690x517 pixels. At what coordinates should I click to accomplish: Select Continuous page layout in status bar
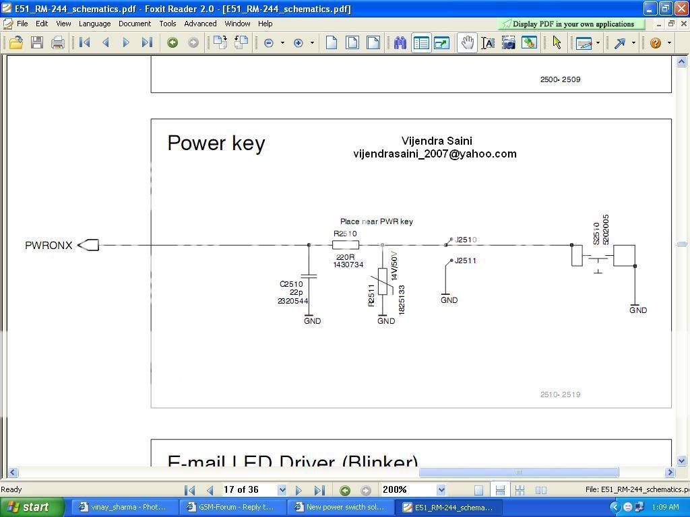(500, 490)
